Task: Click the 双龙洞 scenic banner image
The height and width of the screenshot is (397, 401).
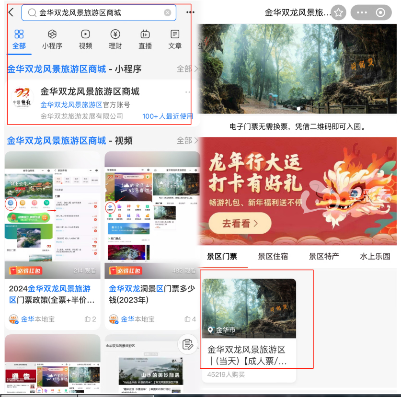Action: coord(298,69)
